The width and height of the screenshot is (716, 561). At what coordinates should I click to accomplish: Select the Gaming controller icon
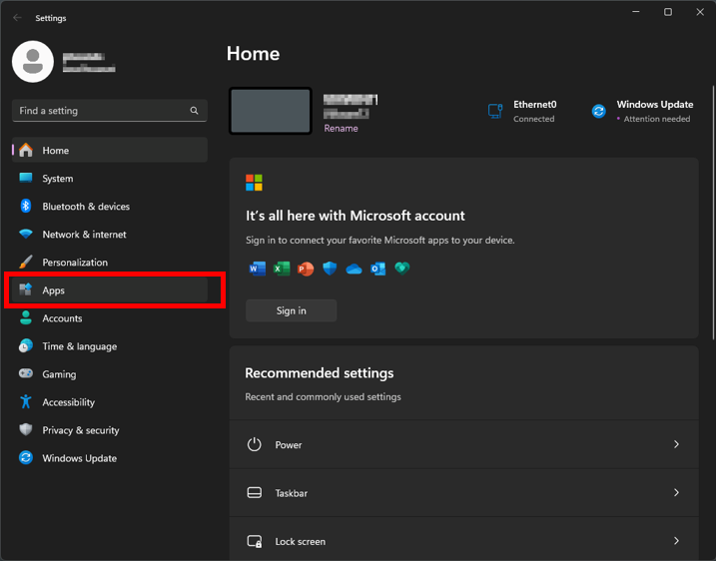pos(26,374)
